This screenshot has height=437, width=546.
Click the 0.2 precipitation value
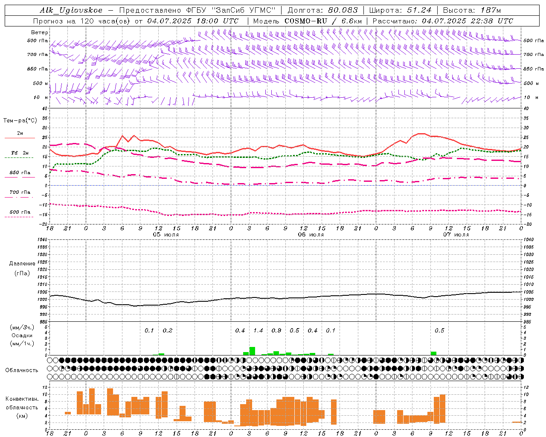(x=168, y=330)
